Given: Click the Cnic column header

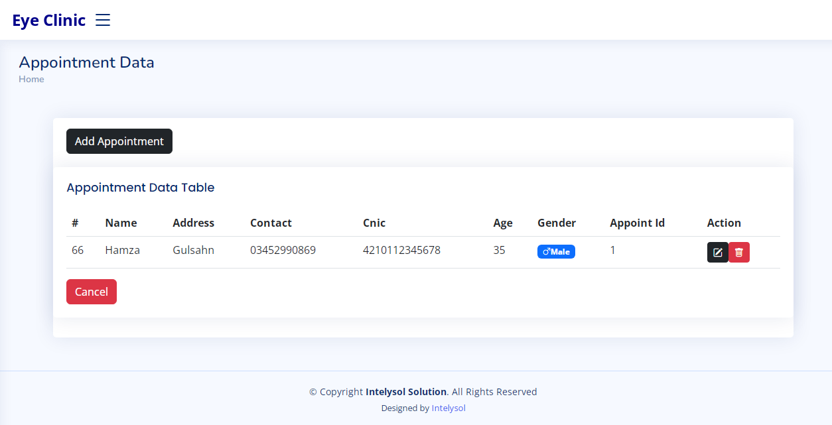Looking at the screenshot, I should click(374, 223).
